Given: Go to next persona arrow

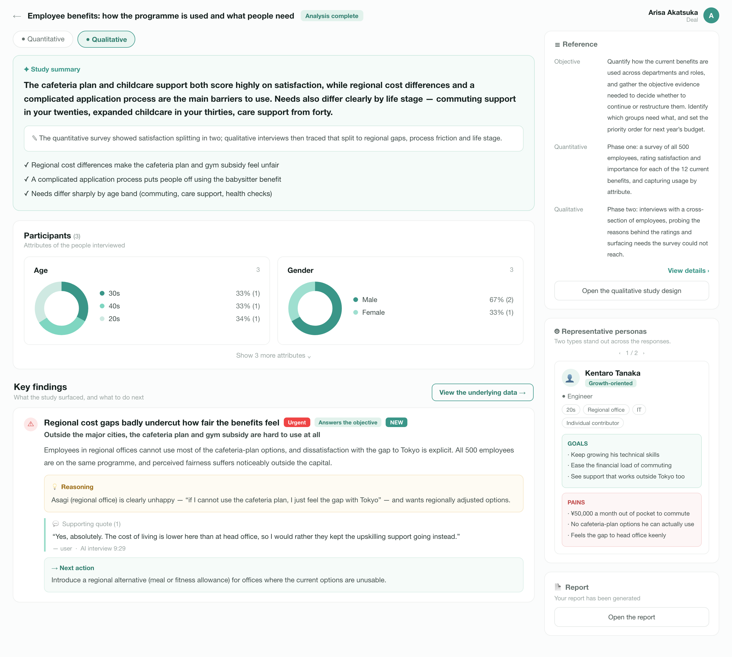Looking at the screenshot, I should [643, 353].
